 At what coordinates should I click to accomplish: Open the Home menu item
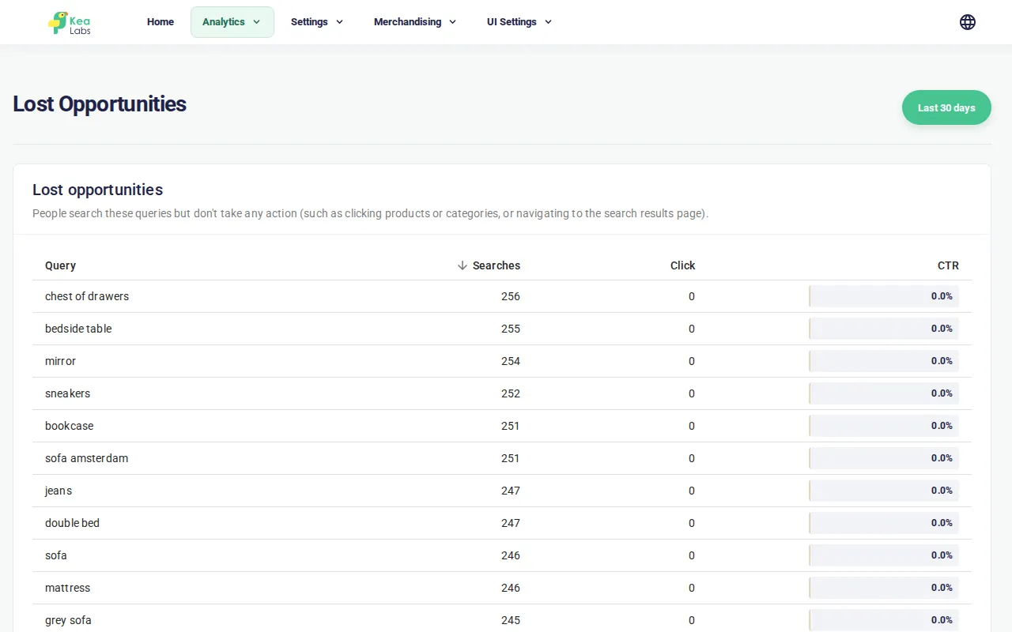(160, 22)
